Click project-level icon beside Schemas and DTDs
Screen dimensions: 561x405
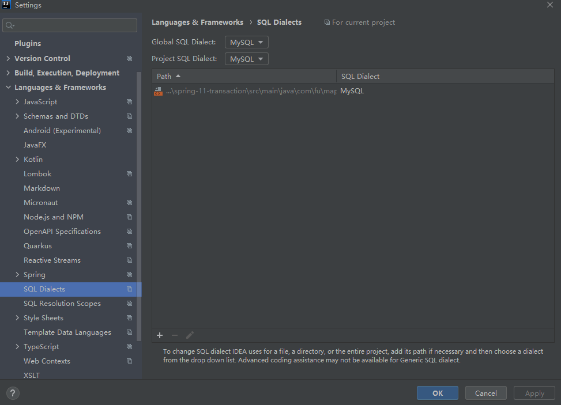130,116
